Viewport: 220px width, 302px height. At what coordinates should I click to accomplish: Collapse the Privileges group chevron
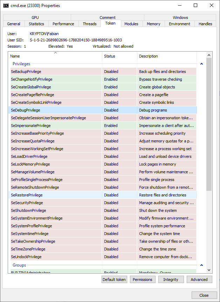(201, 64)
